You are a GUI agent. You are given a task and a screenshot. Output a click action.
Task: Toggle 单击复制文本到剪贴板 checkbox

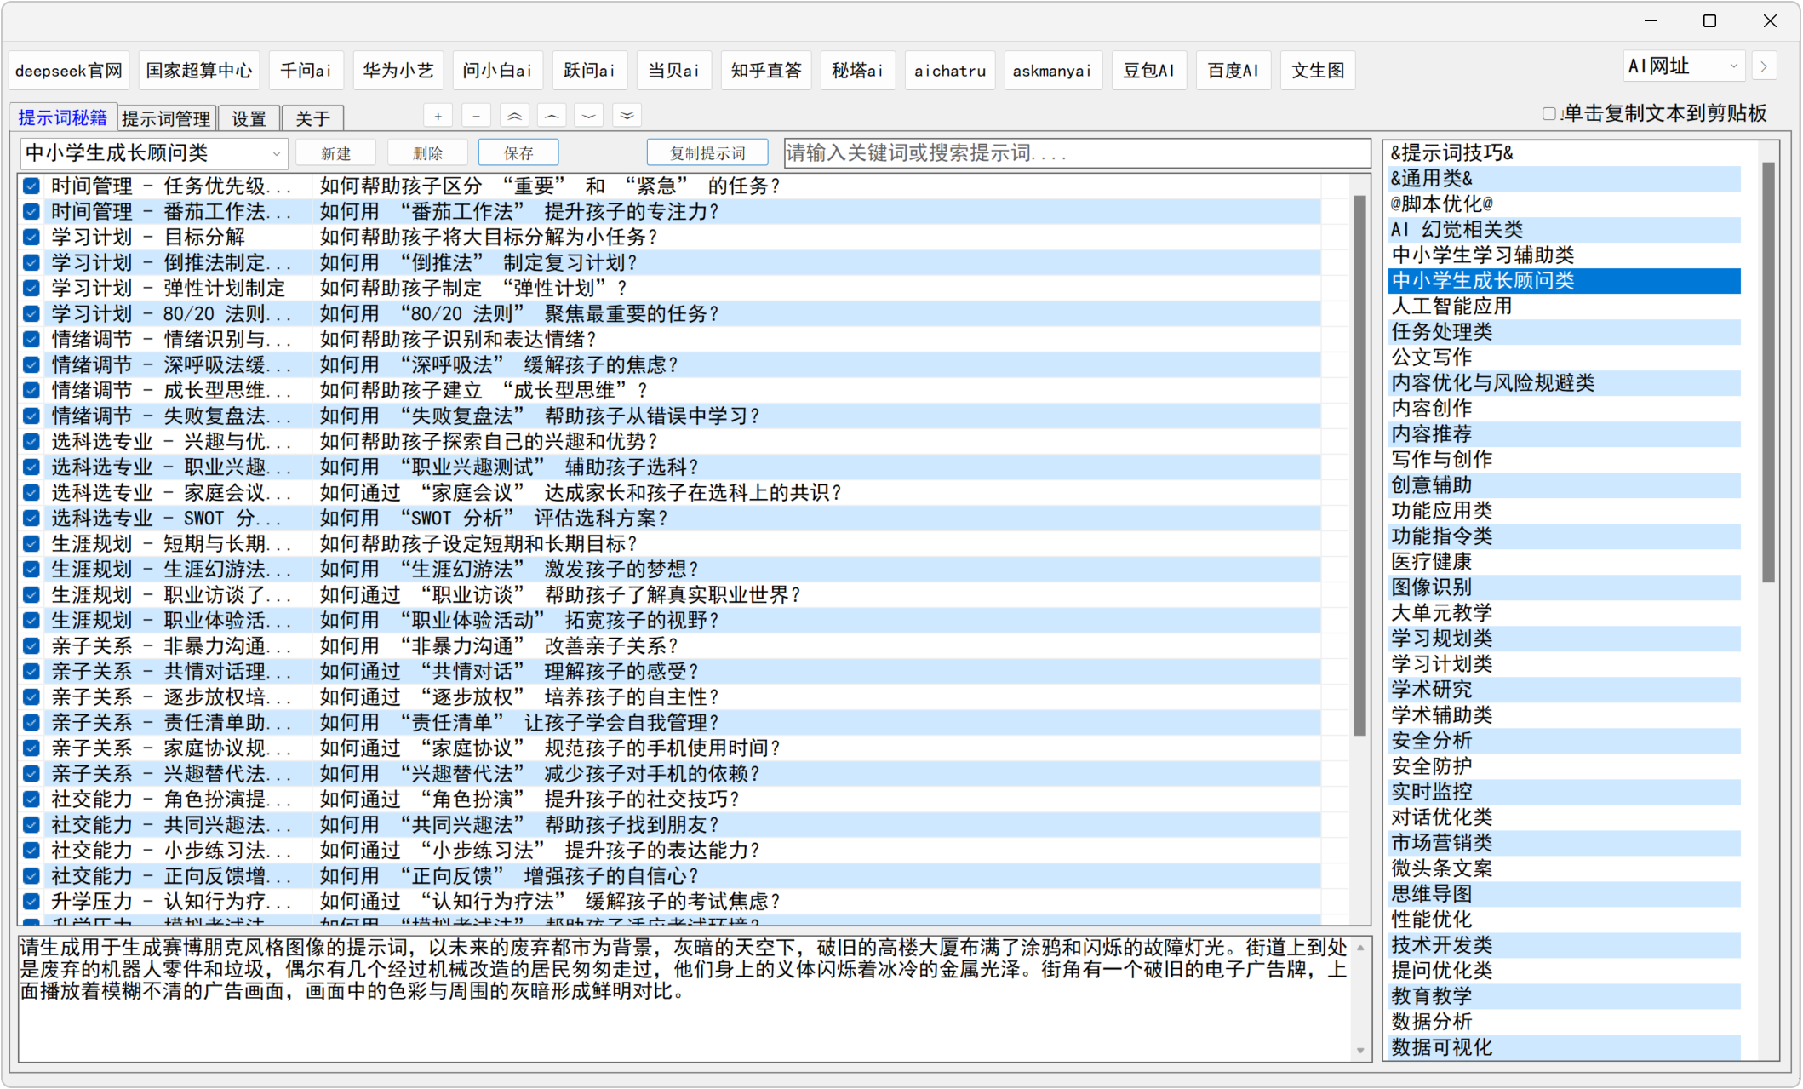1548,114
